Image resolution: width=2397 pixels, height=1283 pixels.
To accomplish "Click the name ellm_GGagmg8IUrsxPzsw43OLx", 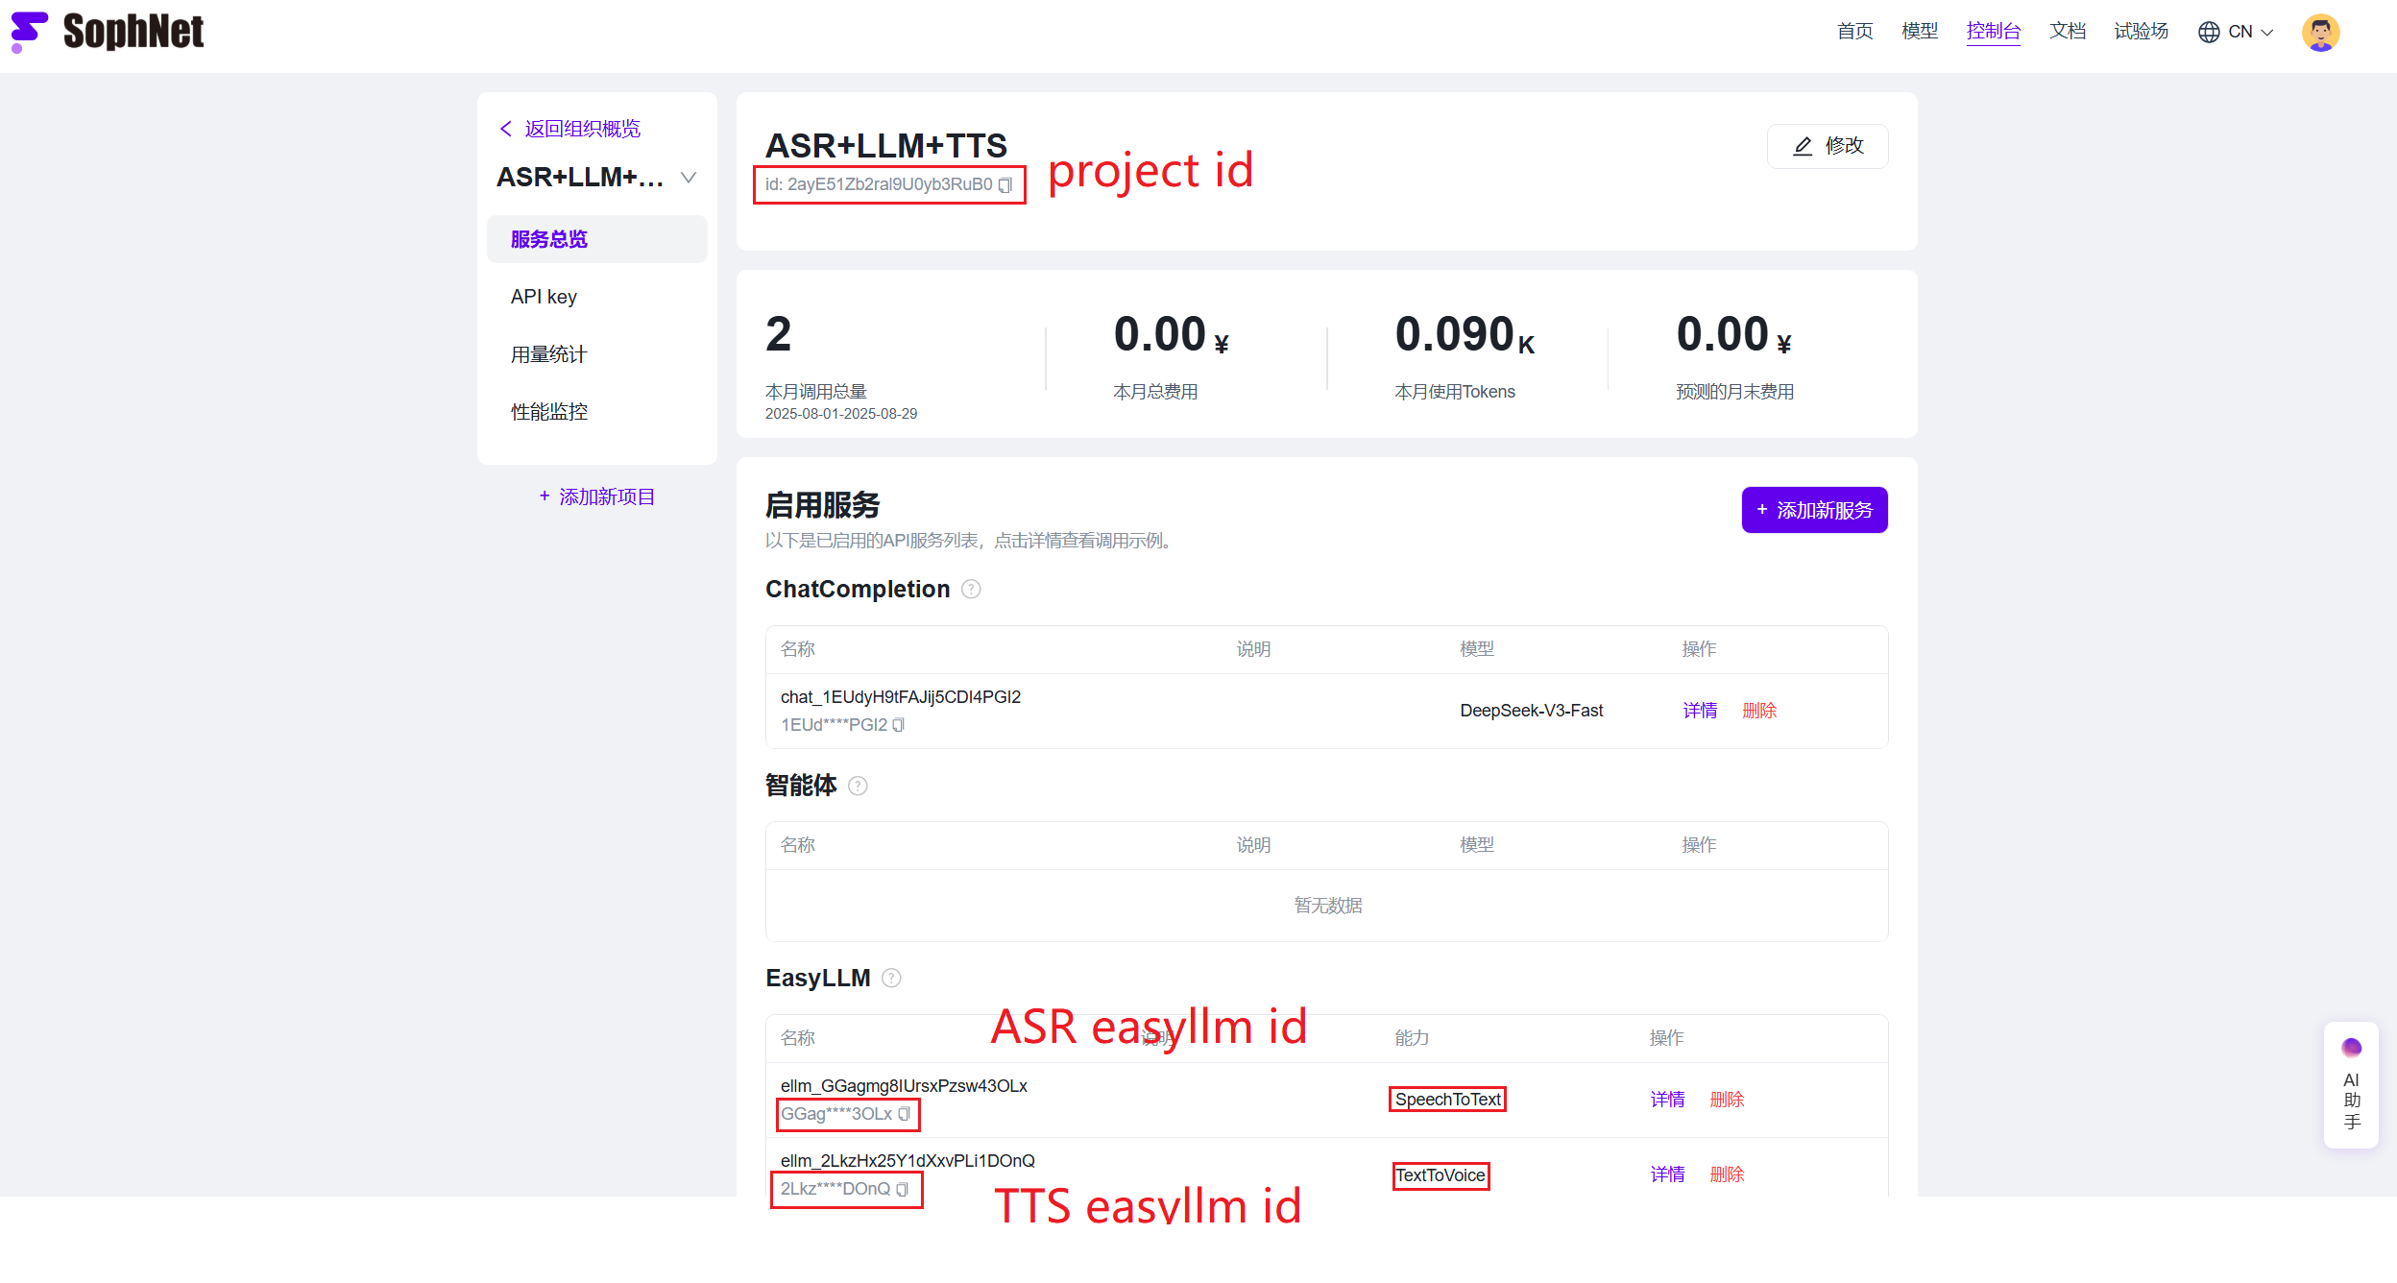I will point(904,1086).
